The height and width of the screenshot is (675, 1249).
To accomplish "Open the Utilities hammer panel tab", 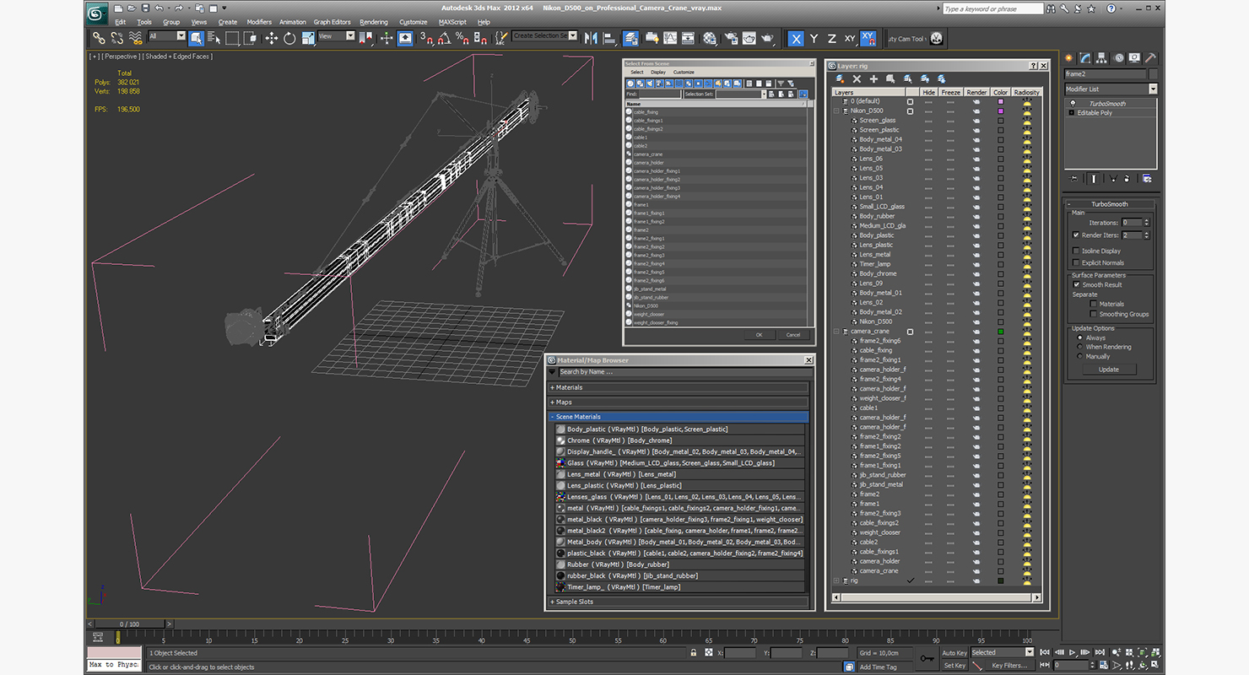I will pyautogui.click(x=1149, y=58).
